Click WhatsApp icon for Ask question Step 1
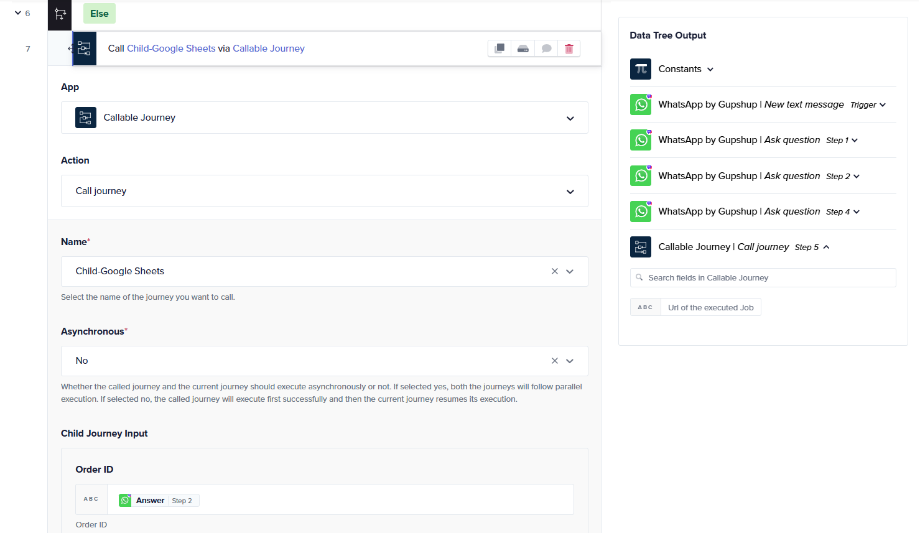Image resolution: width=920 pixels, height=533 pixels. (x=641, y=140)
